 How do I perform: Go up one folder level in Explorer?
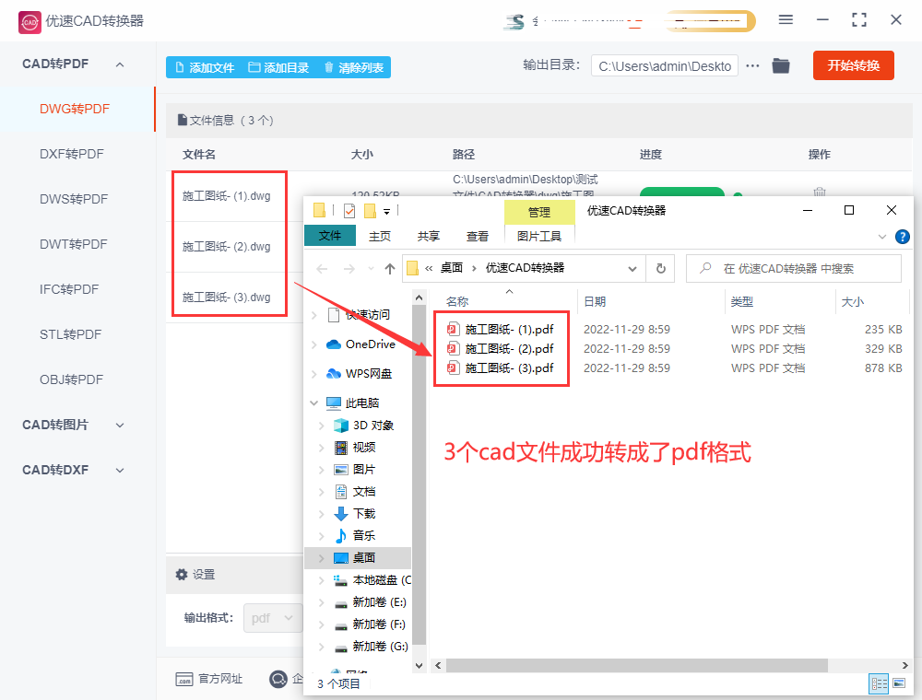point(389,269)
